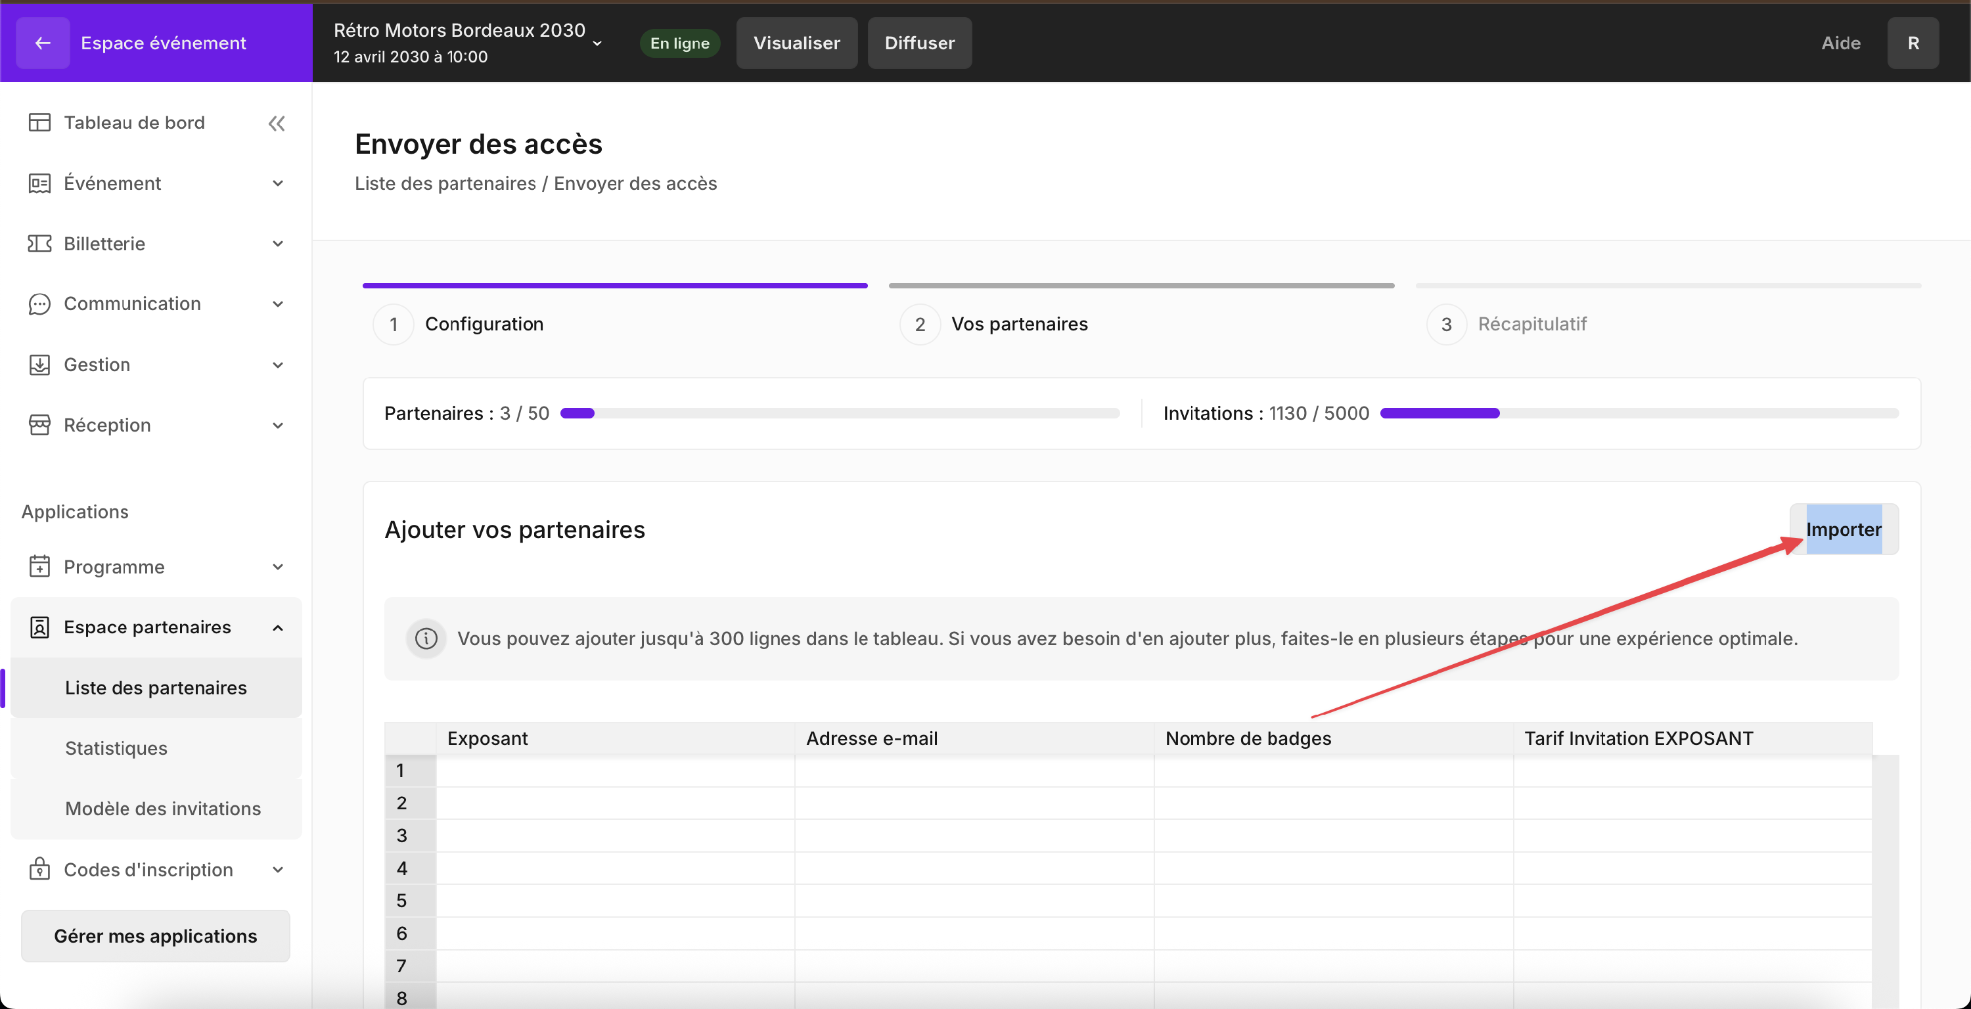Collapse the Espace partenaires section
The image size is (1971, 1009).
pos(278,627)
